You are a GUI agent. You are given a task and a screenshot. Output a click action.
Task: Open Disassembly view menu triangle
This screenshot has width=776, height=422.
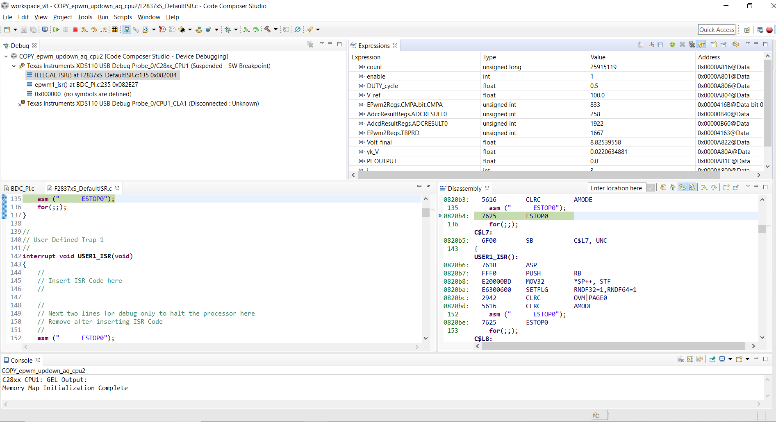[747, 187]
